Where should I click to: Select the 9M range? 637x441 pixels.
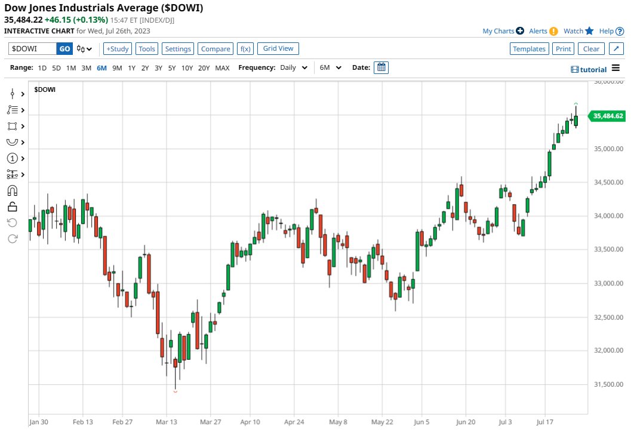pyautogui.click(x=117, y=68)
